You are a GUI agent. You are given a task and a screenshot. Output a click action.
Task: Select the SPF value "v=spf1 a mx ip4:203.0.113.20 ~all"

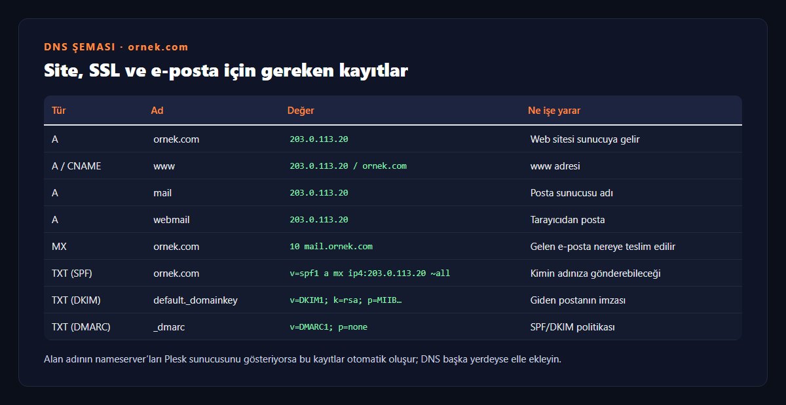pos(370,273)
